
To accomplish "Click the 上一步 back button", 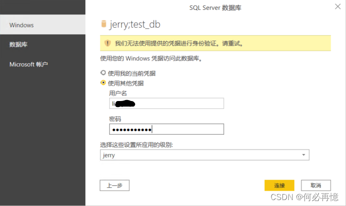I will tap(115, 185).
